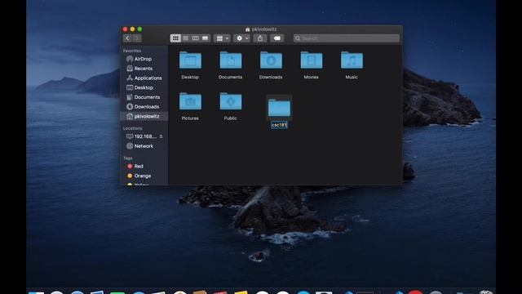
Task: Click the csc181 folder icon
Action: [x=279, y=108]
